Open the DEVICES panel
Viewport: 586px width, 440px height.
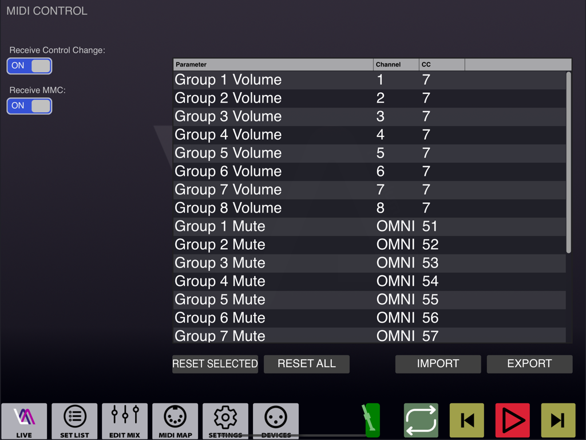coord(276,421)
